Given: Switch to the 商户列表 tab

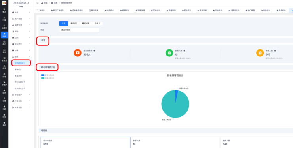Looking at the screenshot, I should pos(93,11).
